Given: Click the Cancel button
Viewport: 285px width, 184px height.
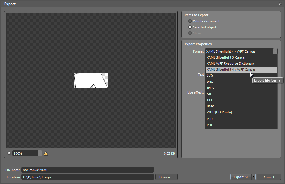Looking at the screenshot, I should (269, 177).
